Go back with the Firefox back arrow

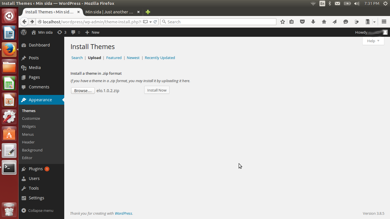(24, 22)
